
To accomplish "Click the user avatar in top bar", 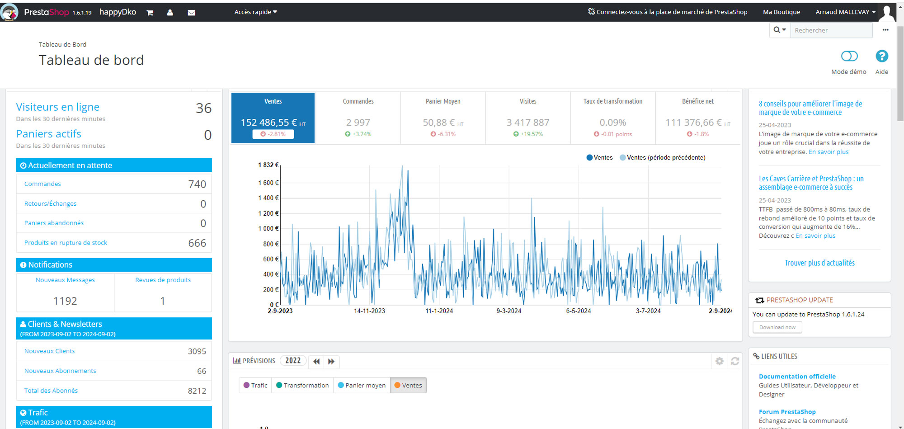I will pos(887,13).
